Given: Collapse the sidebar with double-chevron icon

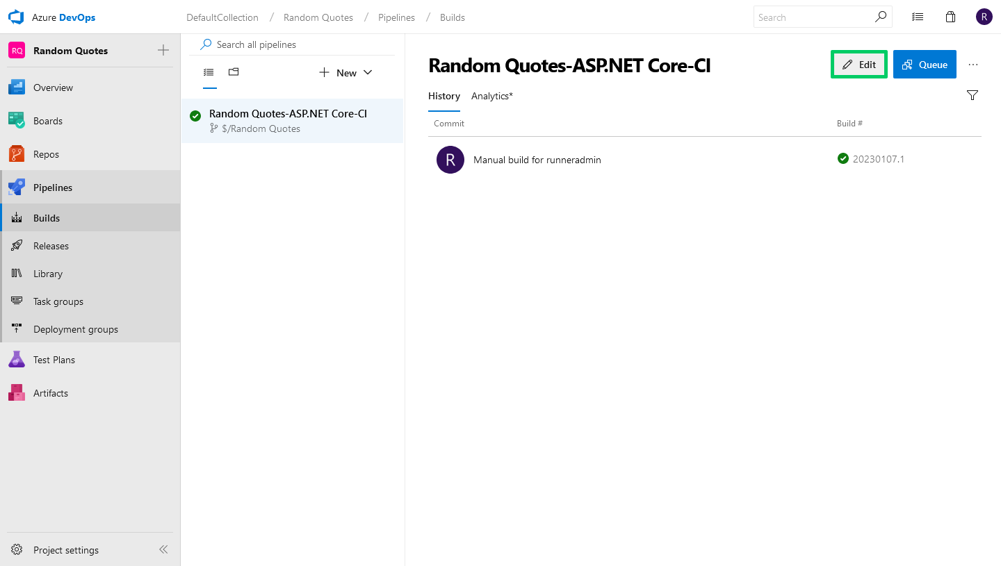Looking at the screenshot, I should click(163, 549).
